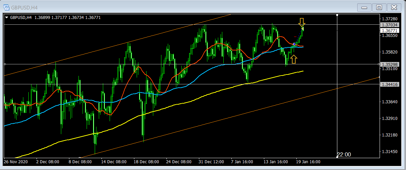The height and width of the screenshot is (170, 406).
Task: Click the 22:00 vertical line time label
Action: tap(344, 154)
